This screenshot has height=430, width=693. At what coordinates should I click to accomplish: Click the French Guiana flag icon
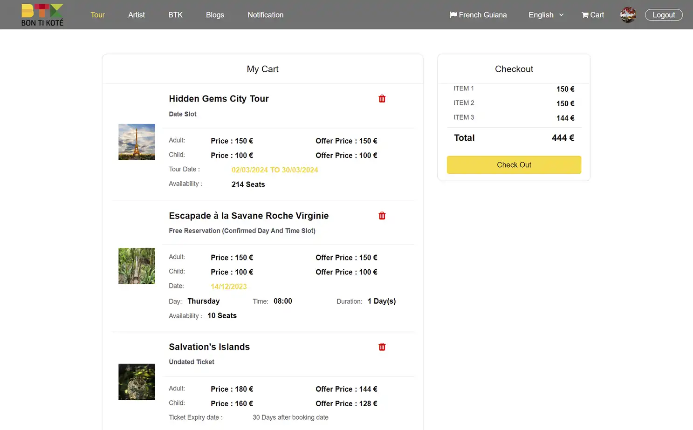click(453, 14)
